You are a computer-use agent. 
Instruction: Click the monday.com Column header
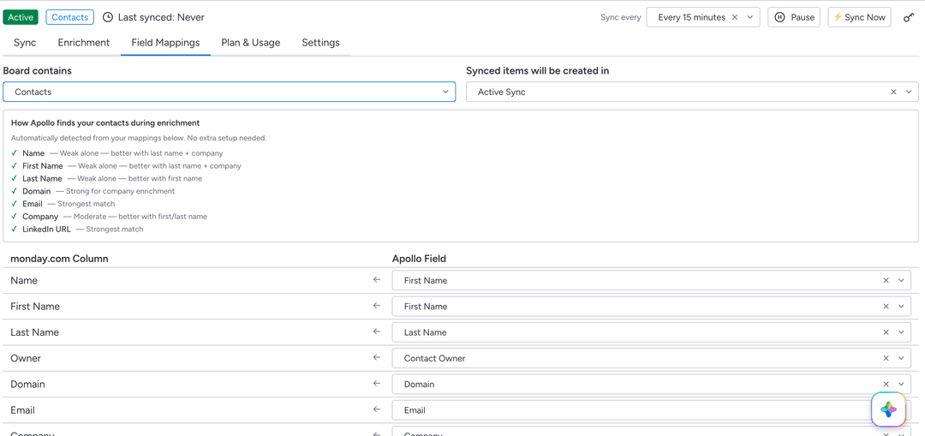pyautogui.click(x=59, y=259)
